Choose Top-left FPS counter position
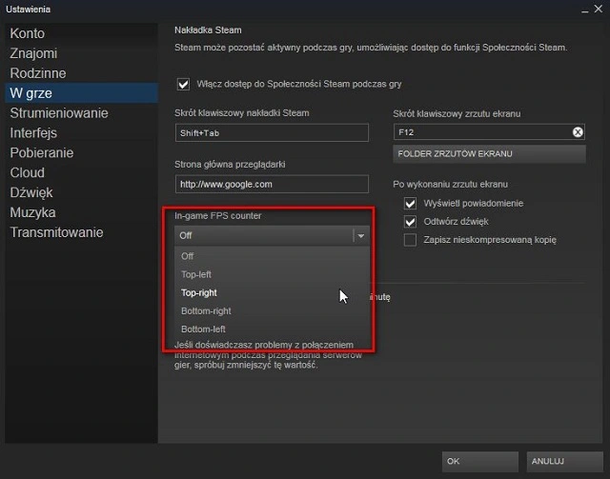 click(197, 274)
